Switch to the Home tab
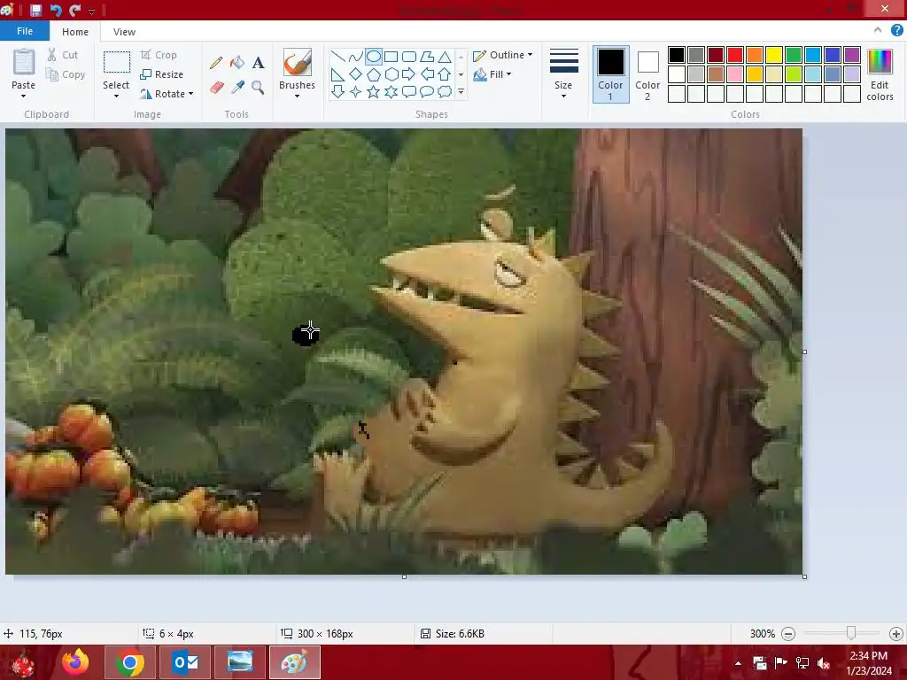 pos(75,32)
